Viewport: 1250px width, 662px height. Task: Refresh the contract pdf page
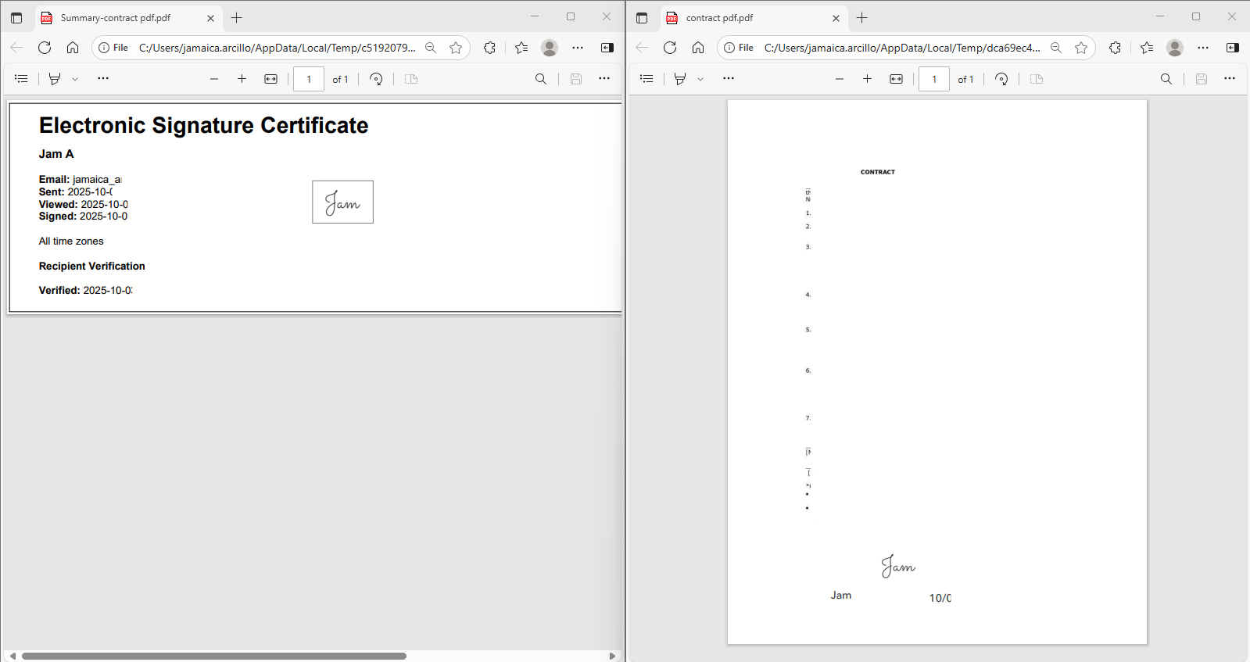pos(670,48)
